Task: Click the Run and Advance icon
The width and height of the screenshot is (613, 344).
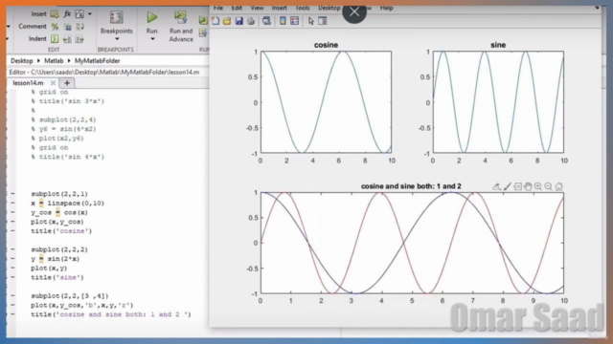Action: point(181,17)
